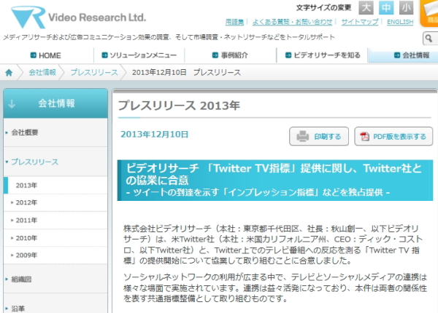
Task: Open the 事例紹介 navigation tab
Action: (x=230, y=55)
